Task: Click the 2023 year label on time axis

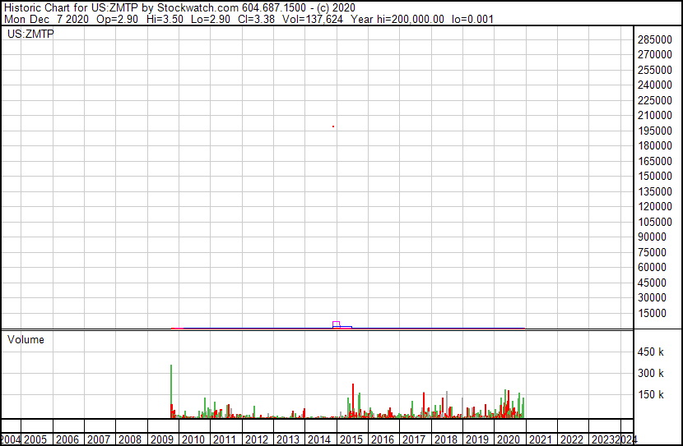Action: [603, 439]
